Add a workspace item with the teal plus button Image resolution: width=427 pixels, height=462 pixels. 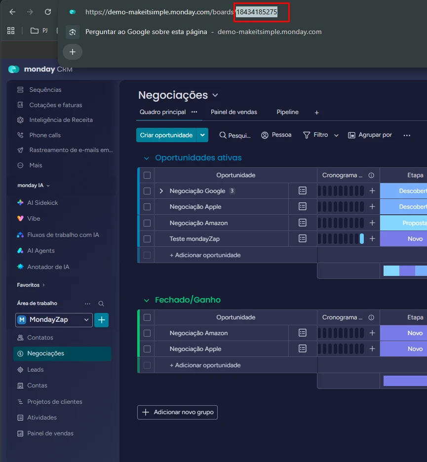click(101, 320)
